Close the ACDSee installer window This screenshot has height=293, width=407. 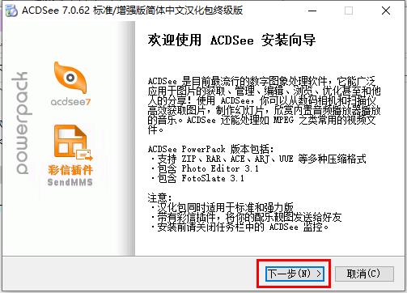pyautogui.click(x=386, y=11)
